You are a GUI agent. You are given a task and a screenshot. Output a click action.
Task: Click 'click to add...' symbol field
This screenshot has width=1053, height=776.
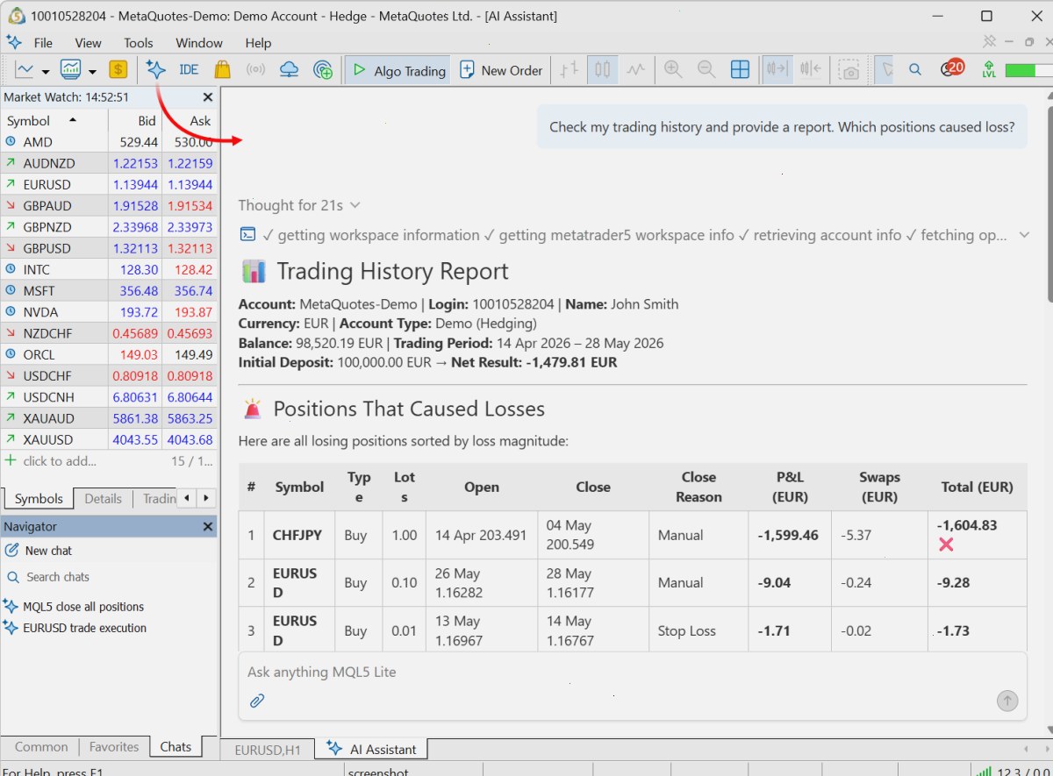tap(60, 461)
